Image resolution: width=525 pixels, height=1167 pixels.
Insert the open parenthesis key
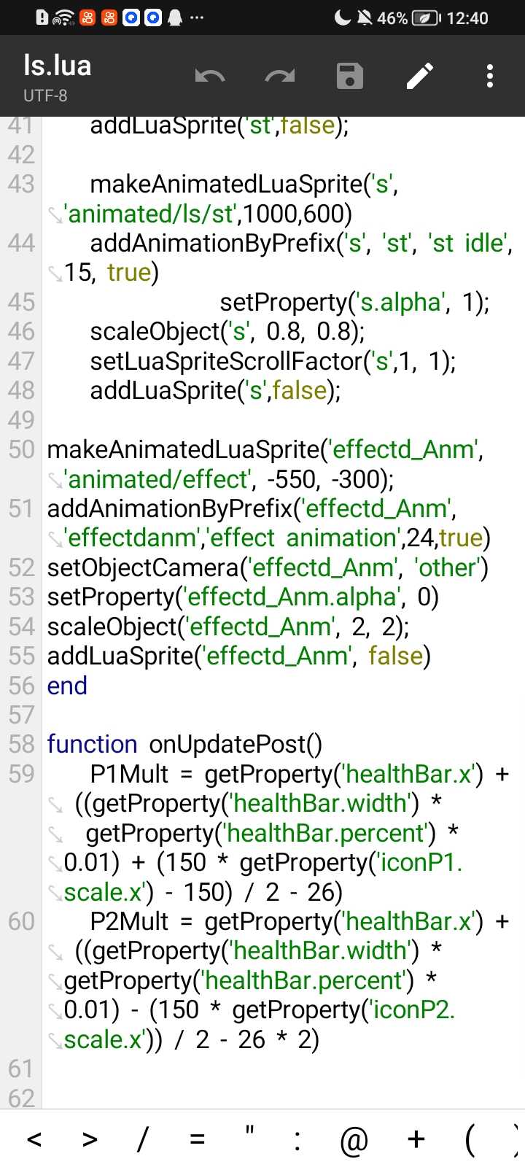point(470,1140)
